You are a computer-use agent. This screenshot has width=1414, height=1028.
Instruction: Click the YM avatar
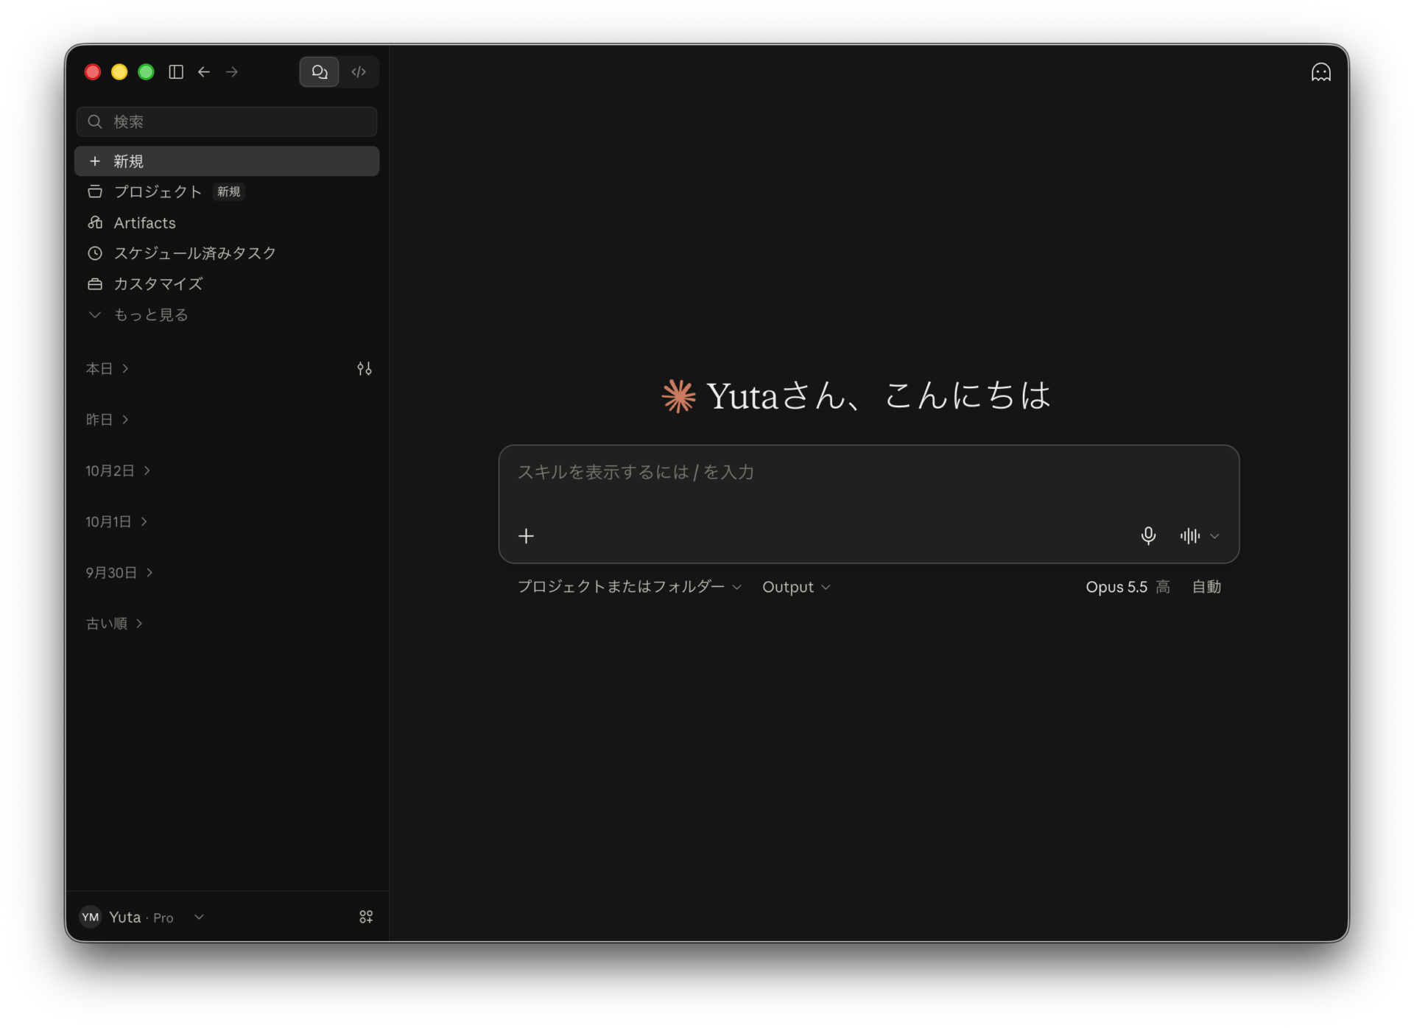pyautogui.click(x=91, y=917)
